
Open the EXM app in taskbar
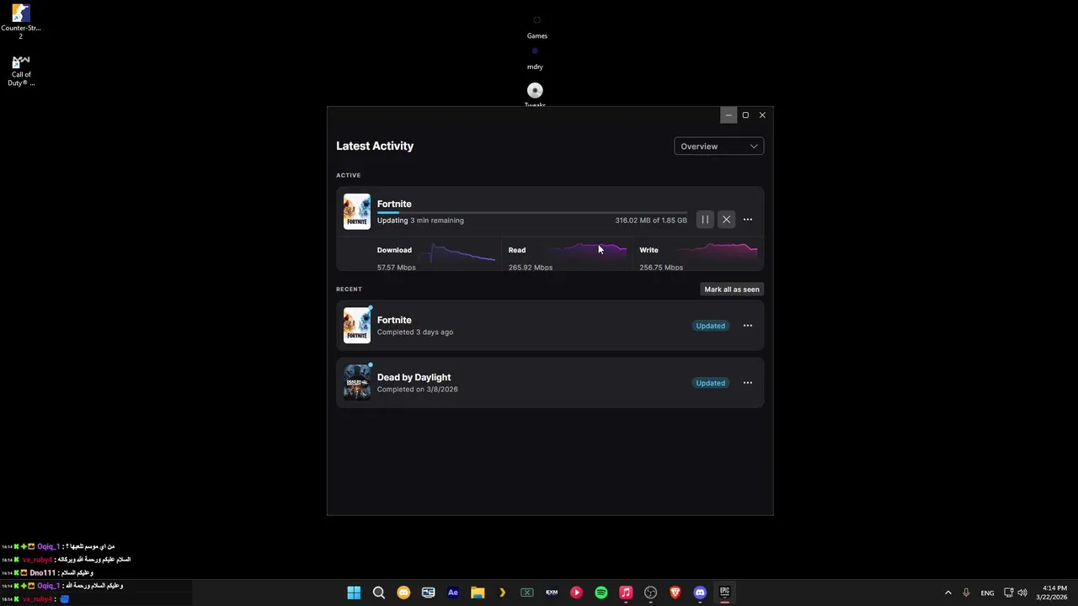pyautogui.click(x=552, y=593)
